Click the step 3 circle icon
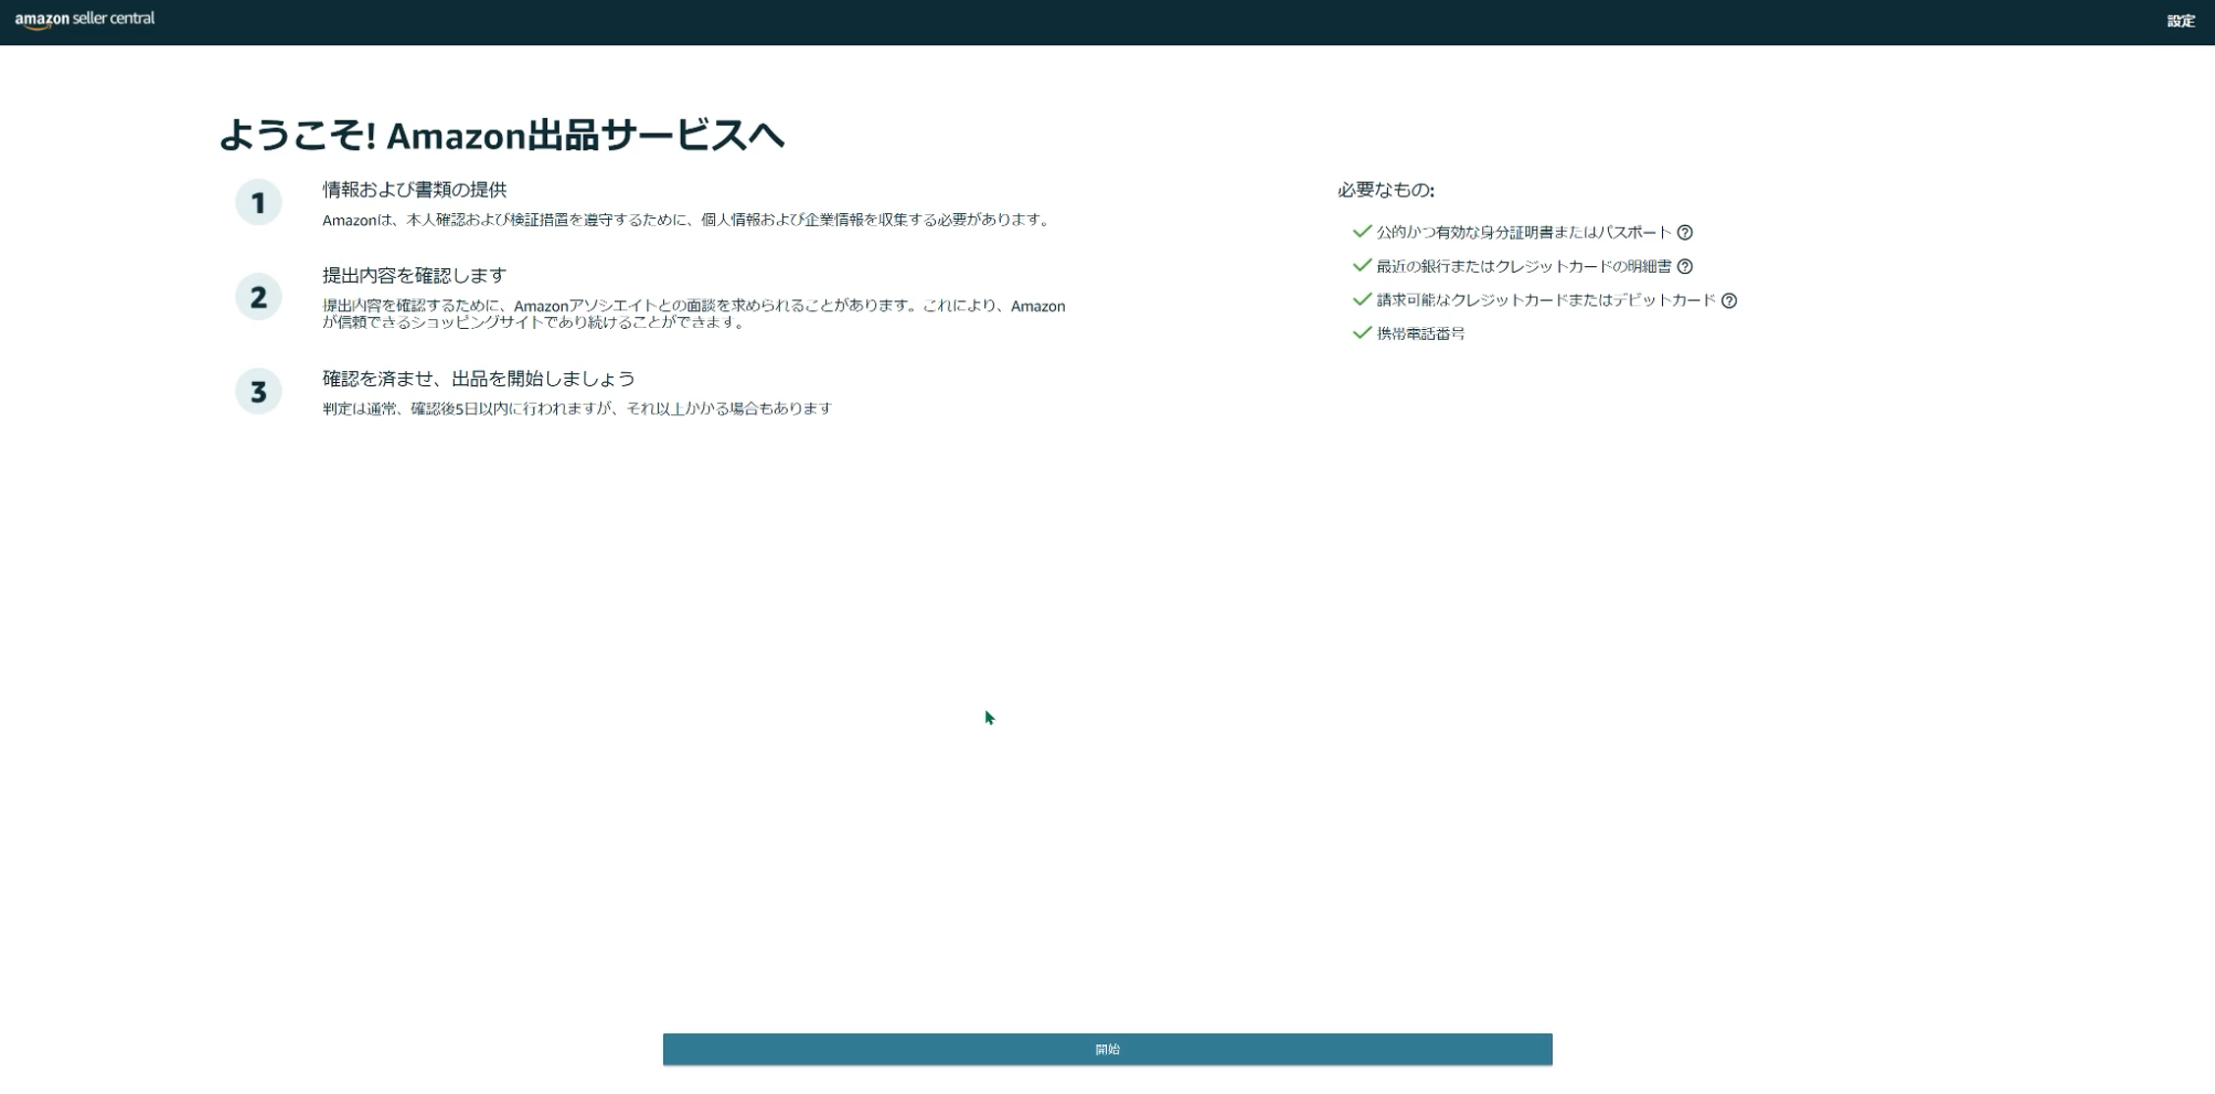 coord(258,391)
